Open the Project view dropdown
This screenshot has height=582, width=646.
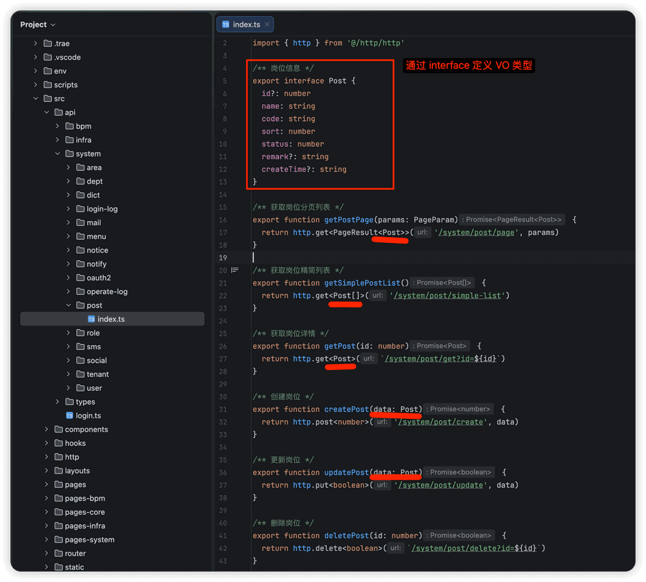click(38, 25)
